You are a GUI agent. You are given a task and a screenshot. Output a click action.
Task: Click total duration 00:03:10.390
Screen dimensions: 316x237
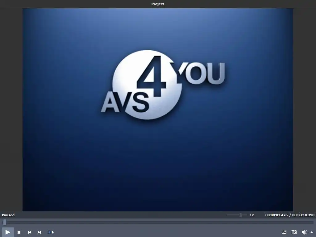pyautogui.click(x=303, y=215)
